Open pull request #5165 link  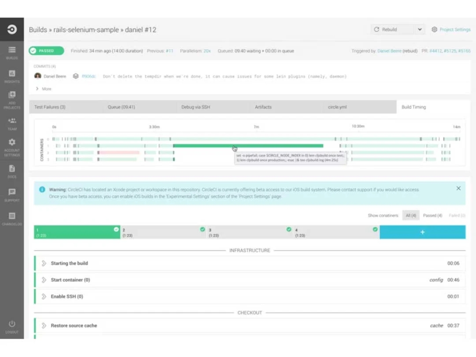pos(464,51)
